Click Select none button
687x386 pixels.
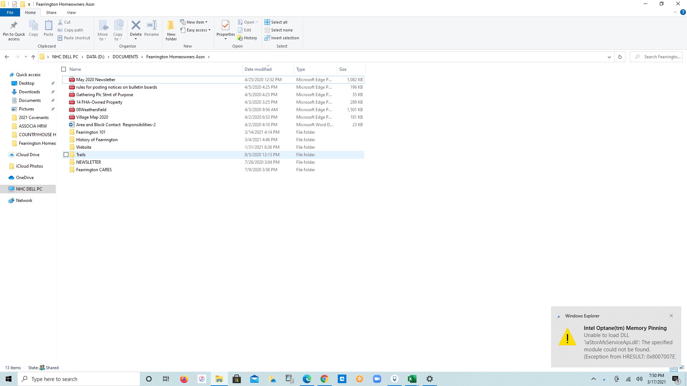278,30
